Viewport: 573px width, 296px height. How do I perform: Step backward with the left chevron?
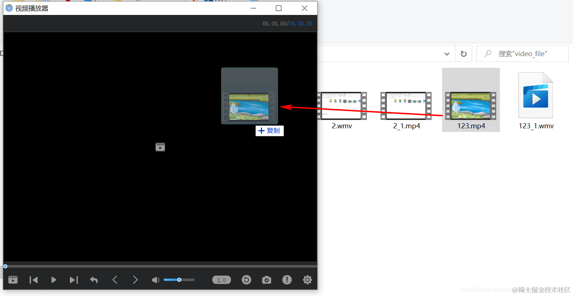[x=115, y=280]
